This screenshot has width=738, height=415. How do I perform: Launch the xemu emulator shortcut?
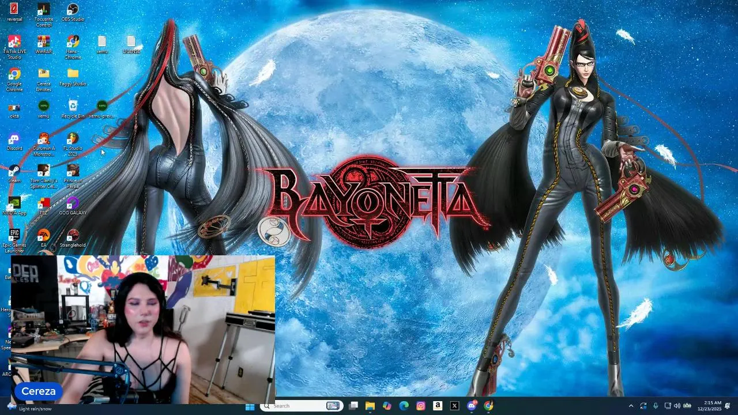tap(44, 109)
